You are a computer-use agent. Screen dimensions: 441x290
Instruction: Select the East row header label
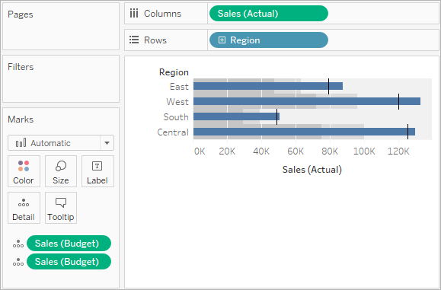tap(179, 87)
